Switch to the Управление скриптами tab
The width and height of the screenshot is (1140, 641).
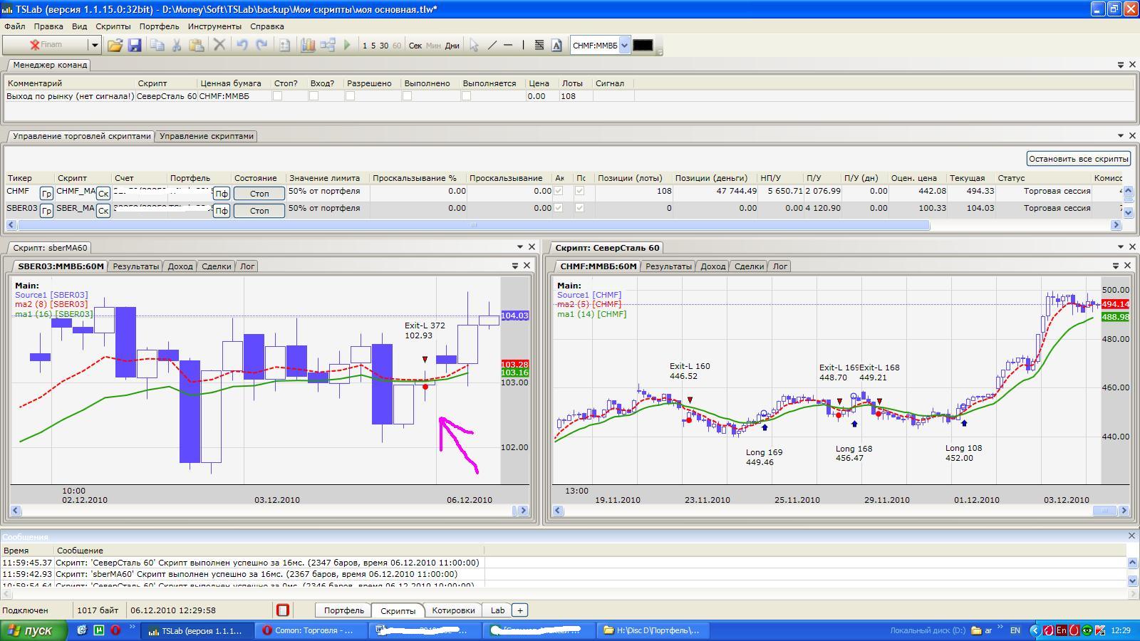[206, 136]
